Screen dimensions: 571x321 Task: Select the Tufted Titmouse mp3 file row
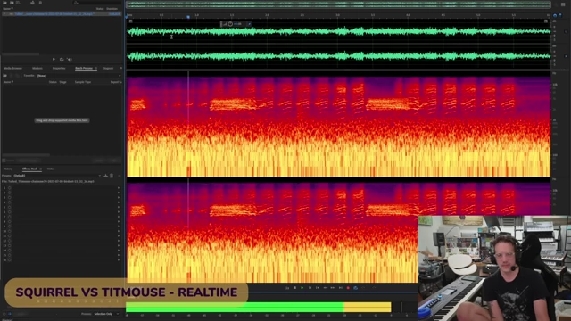[62, 14]
